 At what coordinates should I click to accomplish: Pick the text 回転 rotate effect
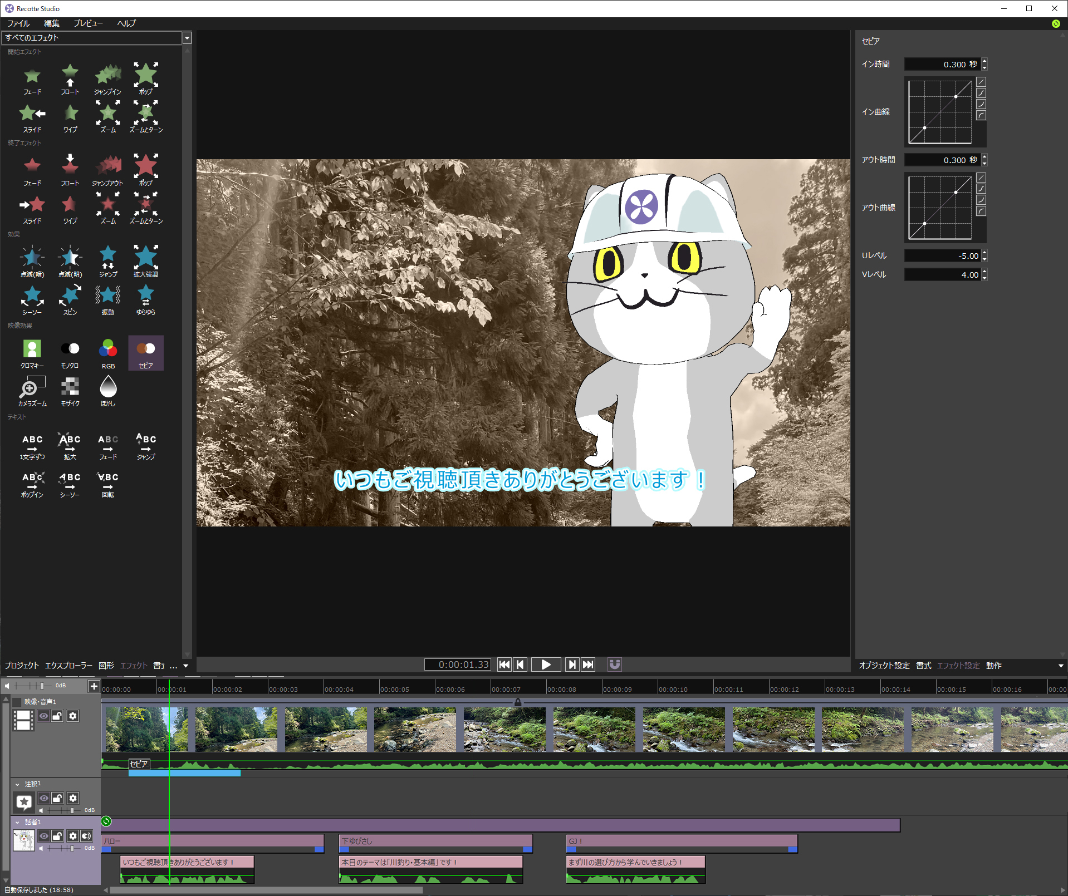[108, 484]
